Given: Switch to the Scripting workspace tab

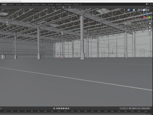Looking at the screenshot, I should coord(76,4).
